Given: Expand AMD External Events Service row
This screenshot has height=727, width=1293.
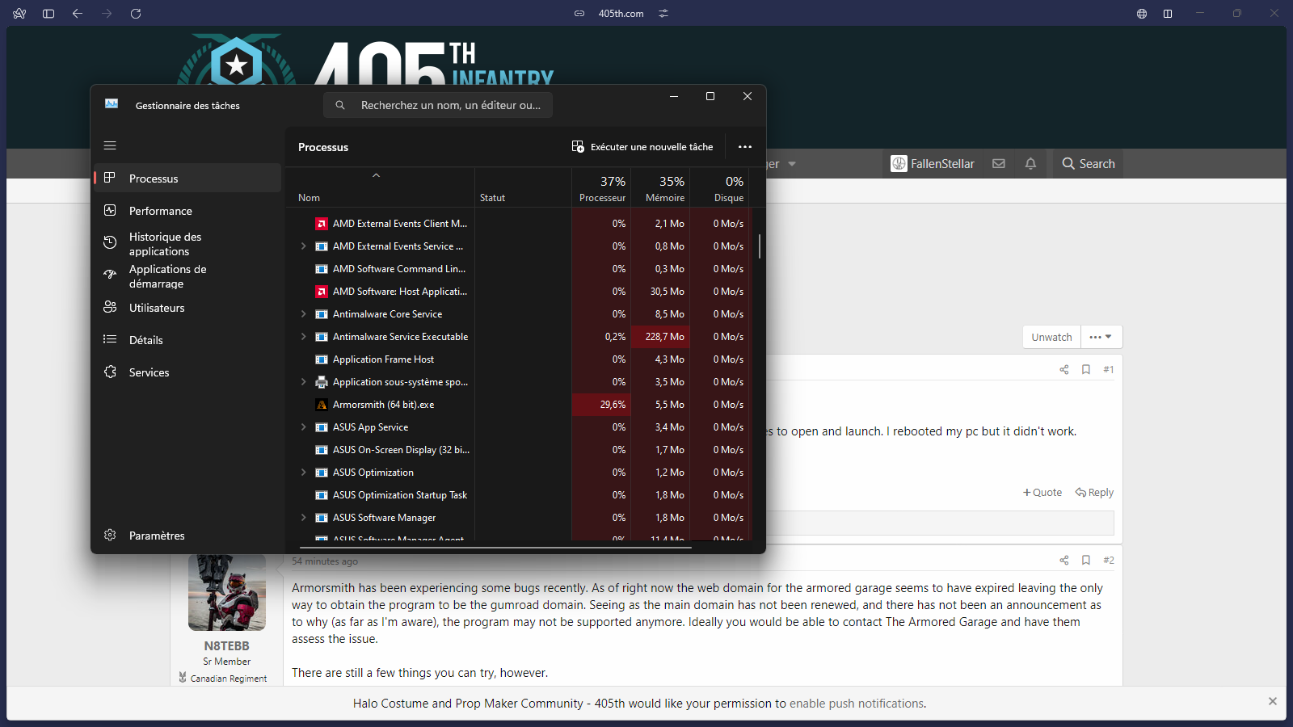Looking at the screenshot, I should [303, 246].
